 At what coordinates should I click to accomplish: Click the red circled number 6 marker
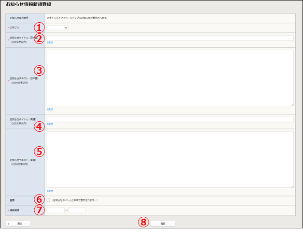coord(40,199)
